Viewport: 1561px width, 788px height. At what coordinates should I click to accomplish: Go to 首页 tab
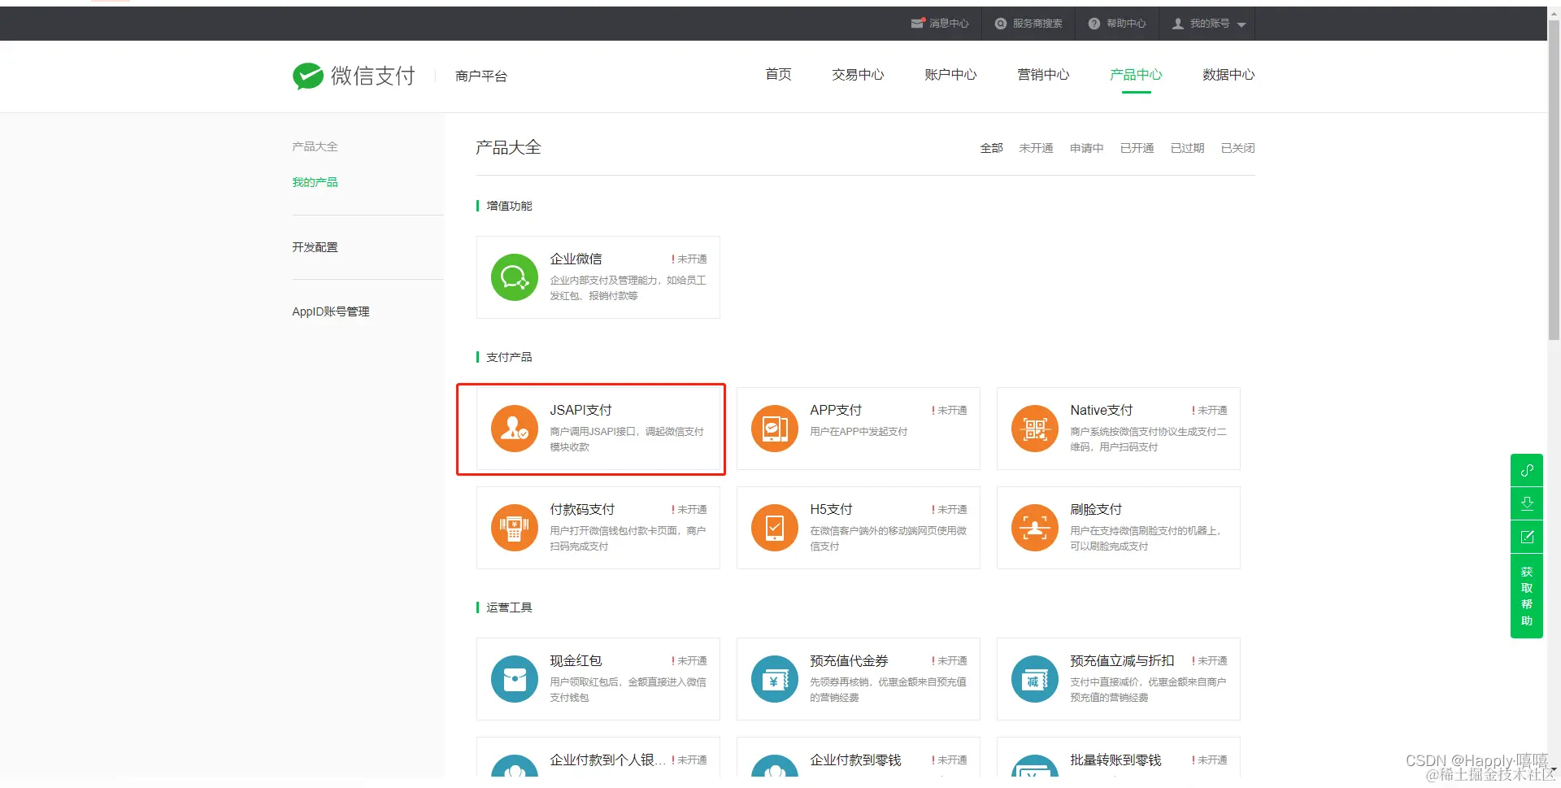pyautogui.click(x=779, y=75)
